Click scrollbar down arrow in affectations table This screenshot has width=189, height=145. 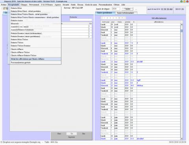182,139
